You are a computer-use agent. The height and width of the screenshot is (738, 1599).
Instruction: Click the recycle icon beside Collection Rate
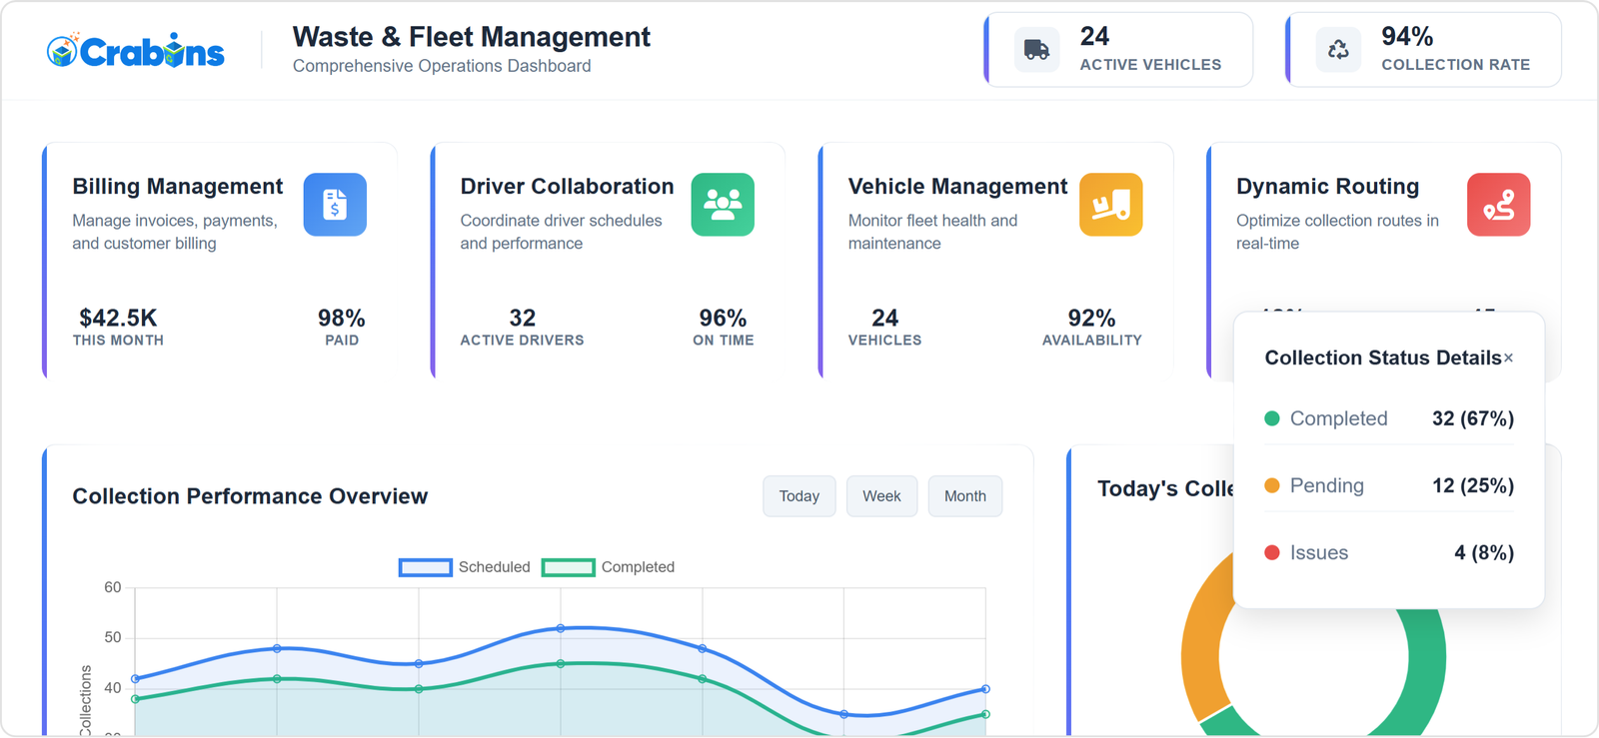1338,50
